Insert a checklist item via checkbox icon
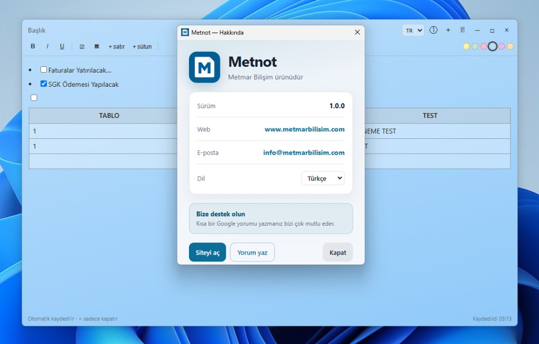The image size is (539, 344). point(82,46)
